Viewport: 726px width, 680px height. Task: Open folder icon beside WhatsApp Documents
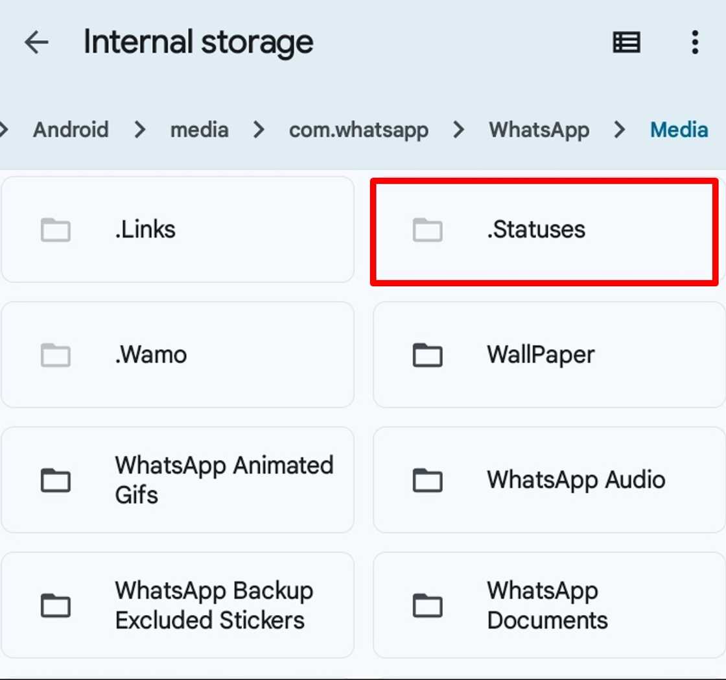[427, 605]
